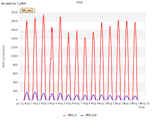This screenshot has height=120, width=160.
Task: Click the red PAR_in legend swatch
Action: coord(64,115)
